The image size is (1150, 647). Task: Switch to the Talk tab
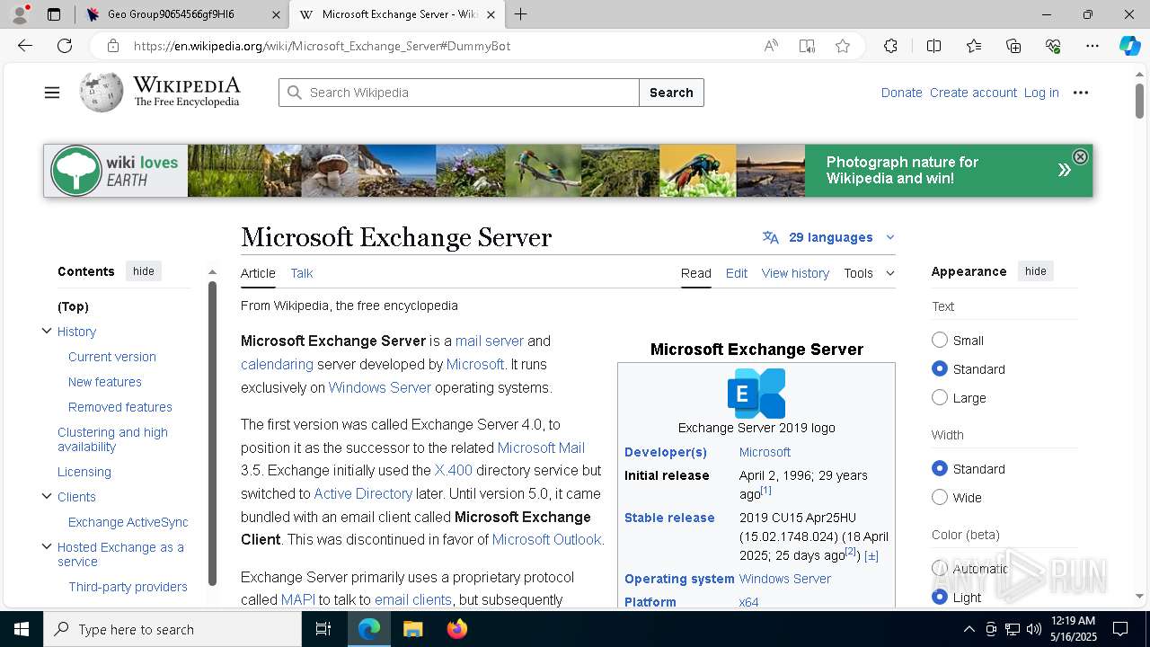(302, 273)
